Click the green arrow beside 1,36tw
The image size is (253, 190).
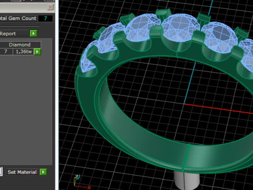coord(37,52)
